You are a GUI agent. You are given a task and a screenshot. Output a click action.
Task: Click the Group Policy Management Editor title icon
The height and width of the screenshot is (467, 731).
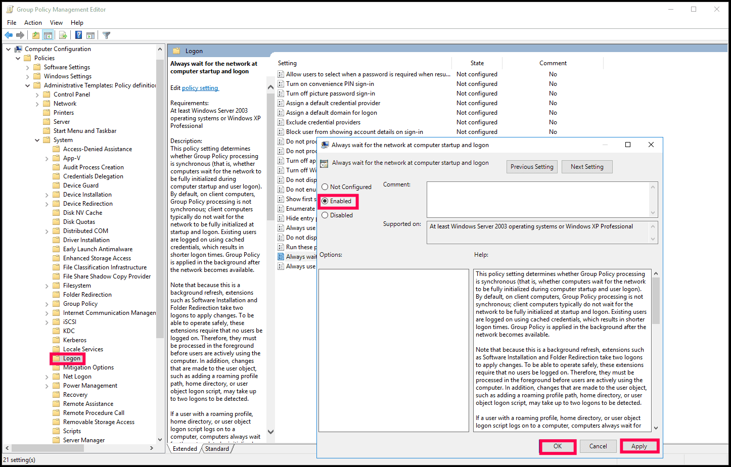click(x=10, y=9)
